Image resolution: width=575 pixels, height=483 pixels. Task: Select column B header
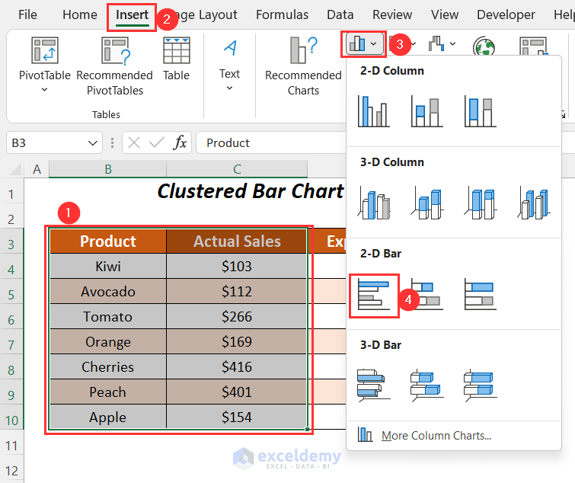coord(108,169)
